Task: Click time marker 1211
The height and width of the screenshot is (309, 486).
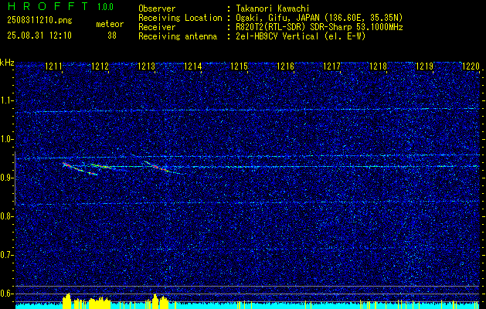Action: (x=53, y=66)
